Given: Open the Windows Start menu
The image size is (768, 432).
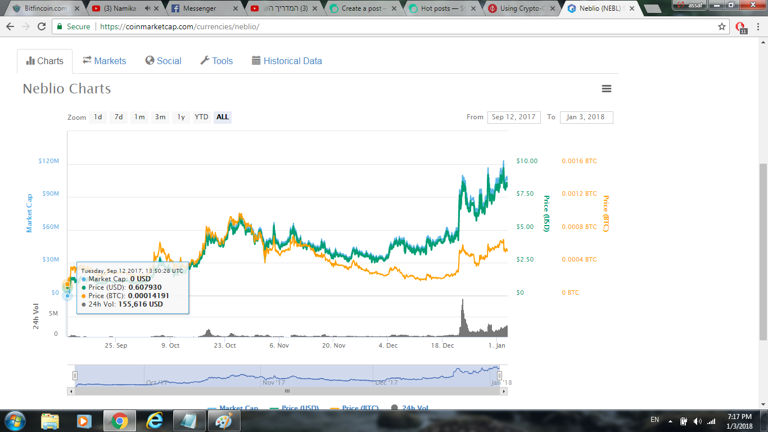Looking at the screenshot, I should click(x=14, y=421).
